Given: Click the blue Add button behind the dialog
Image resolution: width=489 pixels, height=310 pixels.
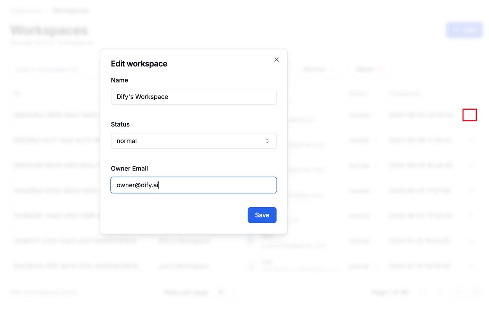Looking at the screenshot, I should 464,30.
